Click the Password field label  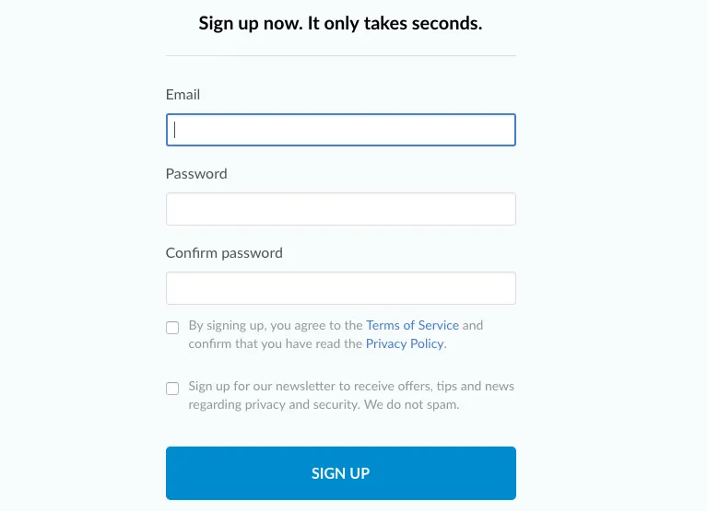[x=196, y=174]
